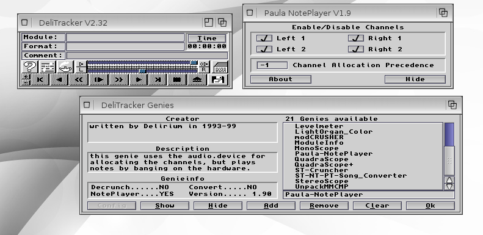The width and height of the screenshot is (483, 235).
Task: Click the eject button to load a module
Action: [x=197, y=80]
